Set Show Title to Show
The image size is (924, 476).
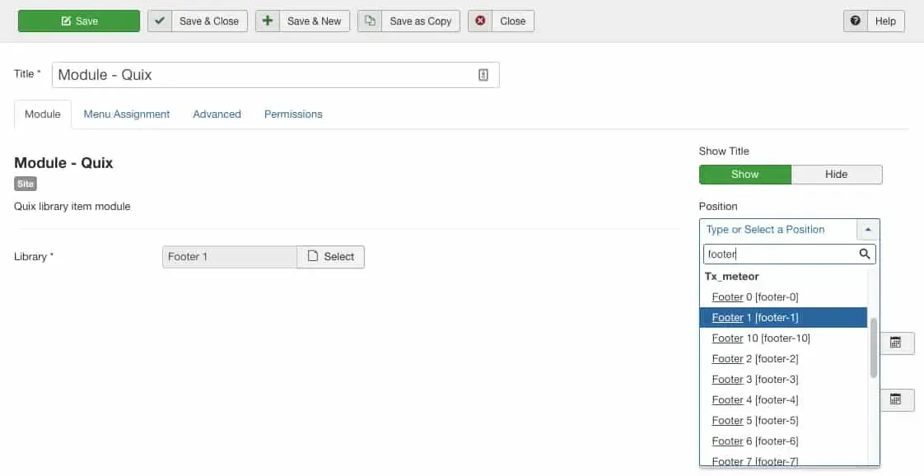click(x=744, y=175)
